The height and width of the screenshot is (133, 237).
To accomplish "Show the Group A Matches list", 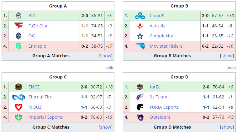I will point(106,56).
